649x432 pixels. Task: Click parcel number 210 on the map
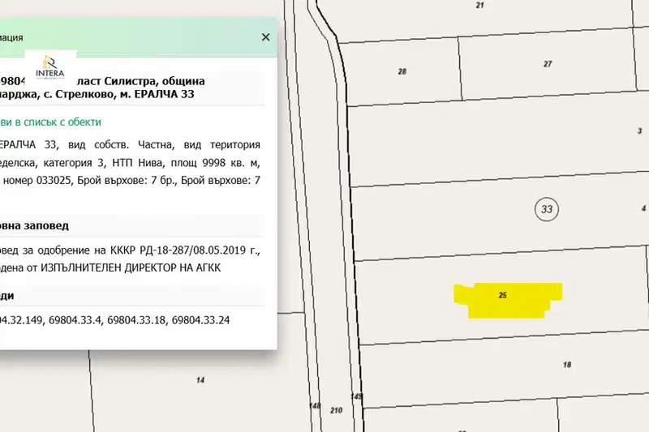(336, 410)
